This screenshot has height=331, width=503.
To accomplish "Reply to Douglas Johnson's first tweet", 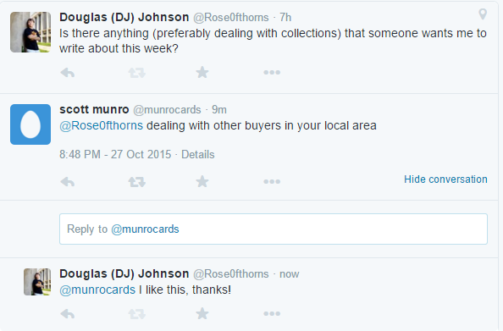I will pos(68,73).
